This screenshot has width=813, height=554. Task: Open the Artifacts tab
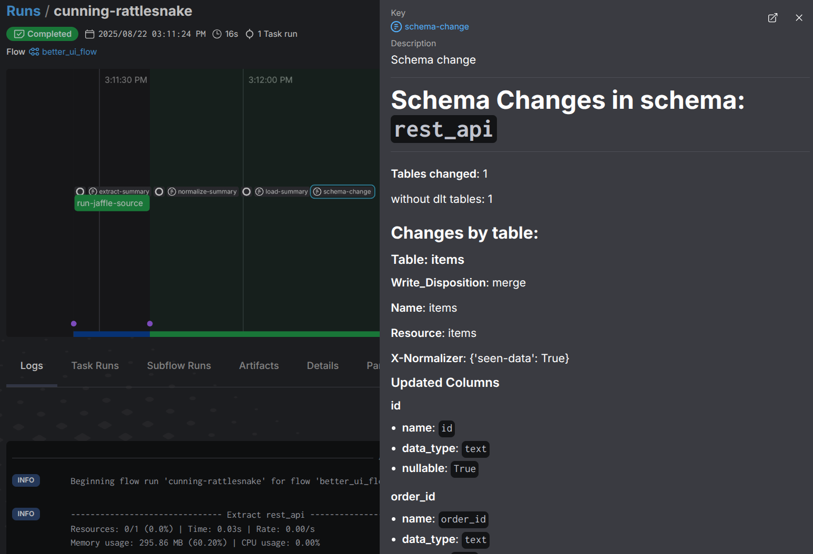259,365
